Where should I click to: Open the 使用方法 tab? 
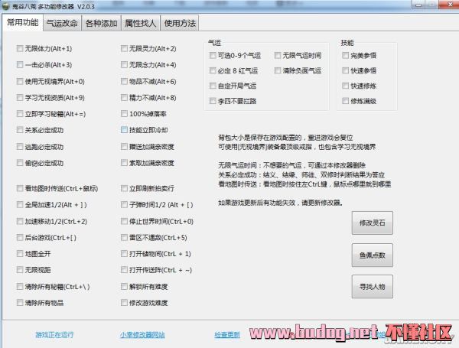(x=180, y=23)
